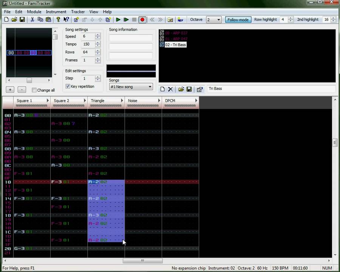This screenshot has height=272, width=340.
Task: Open the File menu
Action: (7, 12)
